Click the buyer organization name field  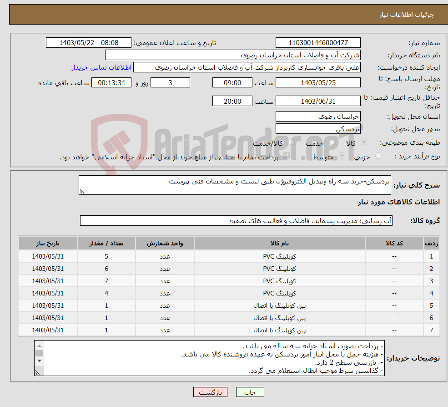(x=233, y=55)
